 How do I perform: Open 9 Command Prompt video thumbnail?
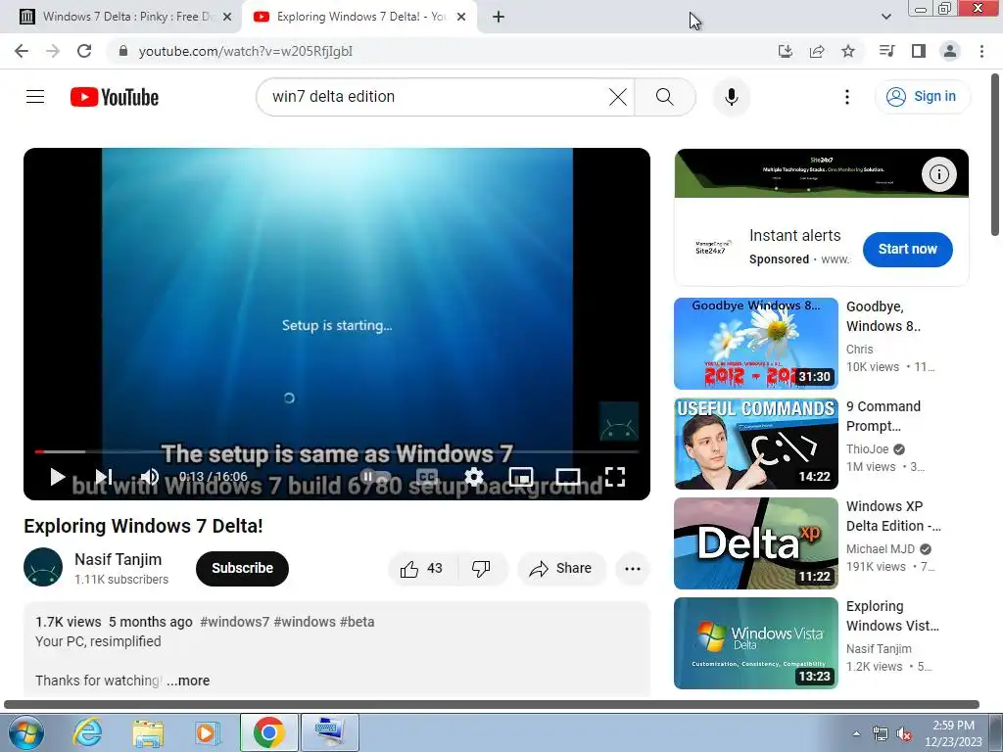click(756, 444)
